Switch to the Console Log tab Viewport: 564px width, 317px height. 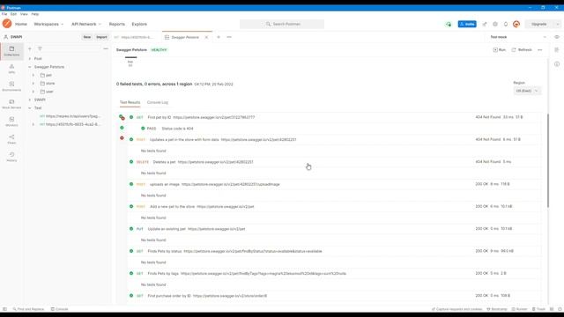(x=158, y=102)
